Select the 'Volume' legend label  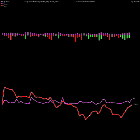pyautogui.click(x=5, y=4)
